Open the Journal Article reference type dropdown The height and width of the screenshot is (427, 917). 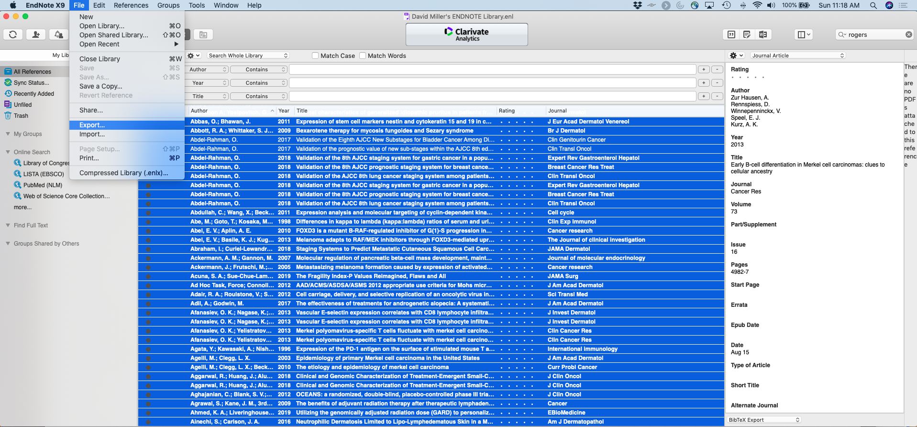click(798, 56)
